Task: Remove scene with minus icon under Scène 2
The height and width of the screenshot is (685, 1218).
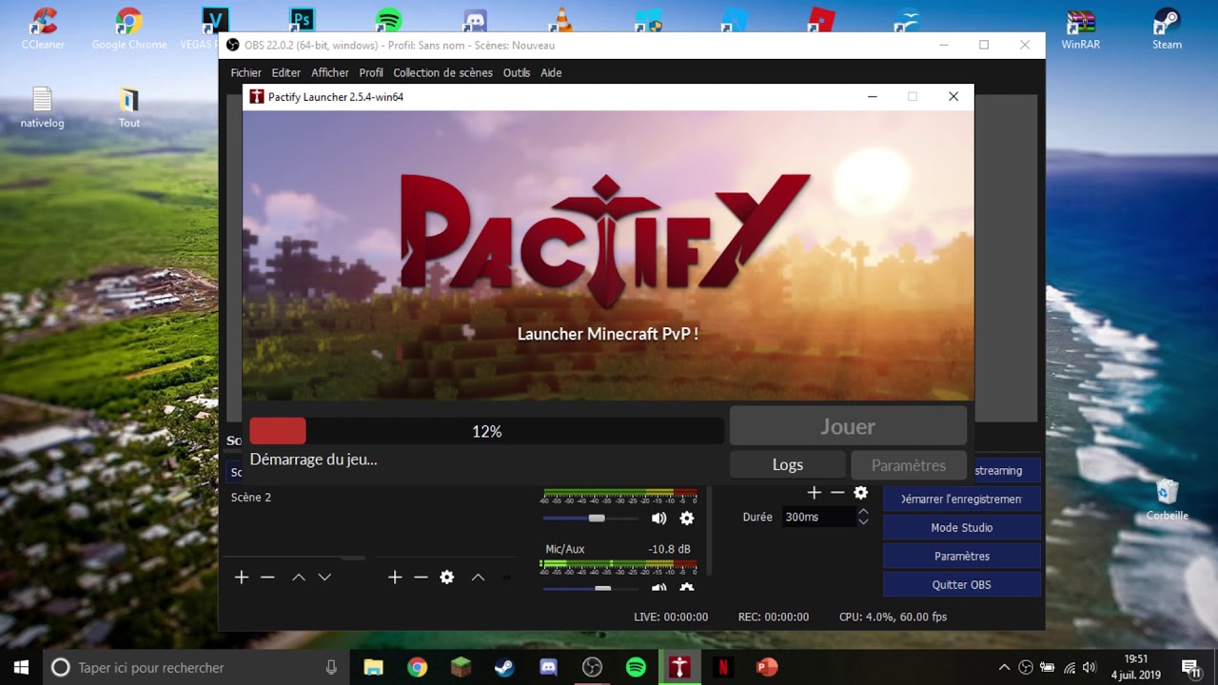Action: click(x=267, y=577)
